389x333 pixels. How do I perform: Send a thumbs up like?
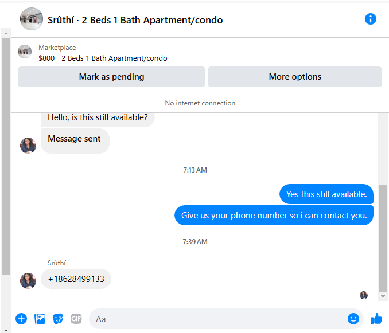376,319
